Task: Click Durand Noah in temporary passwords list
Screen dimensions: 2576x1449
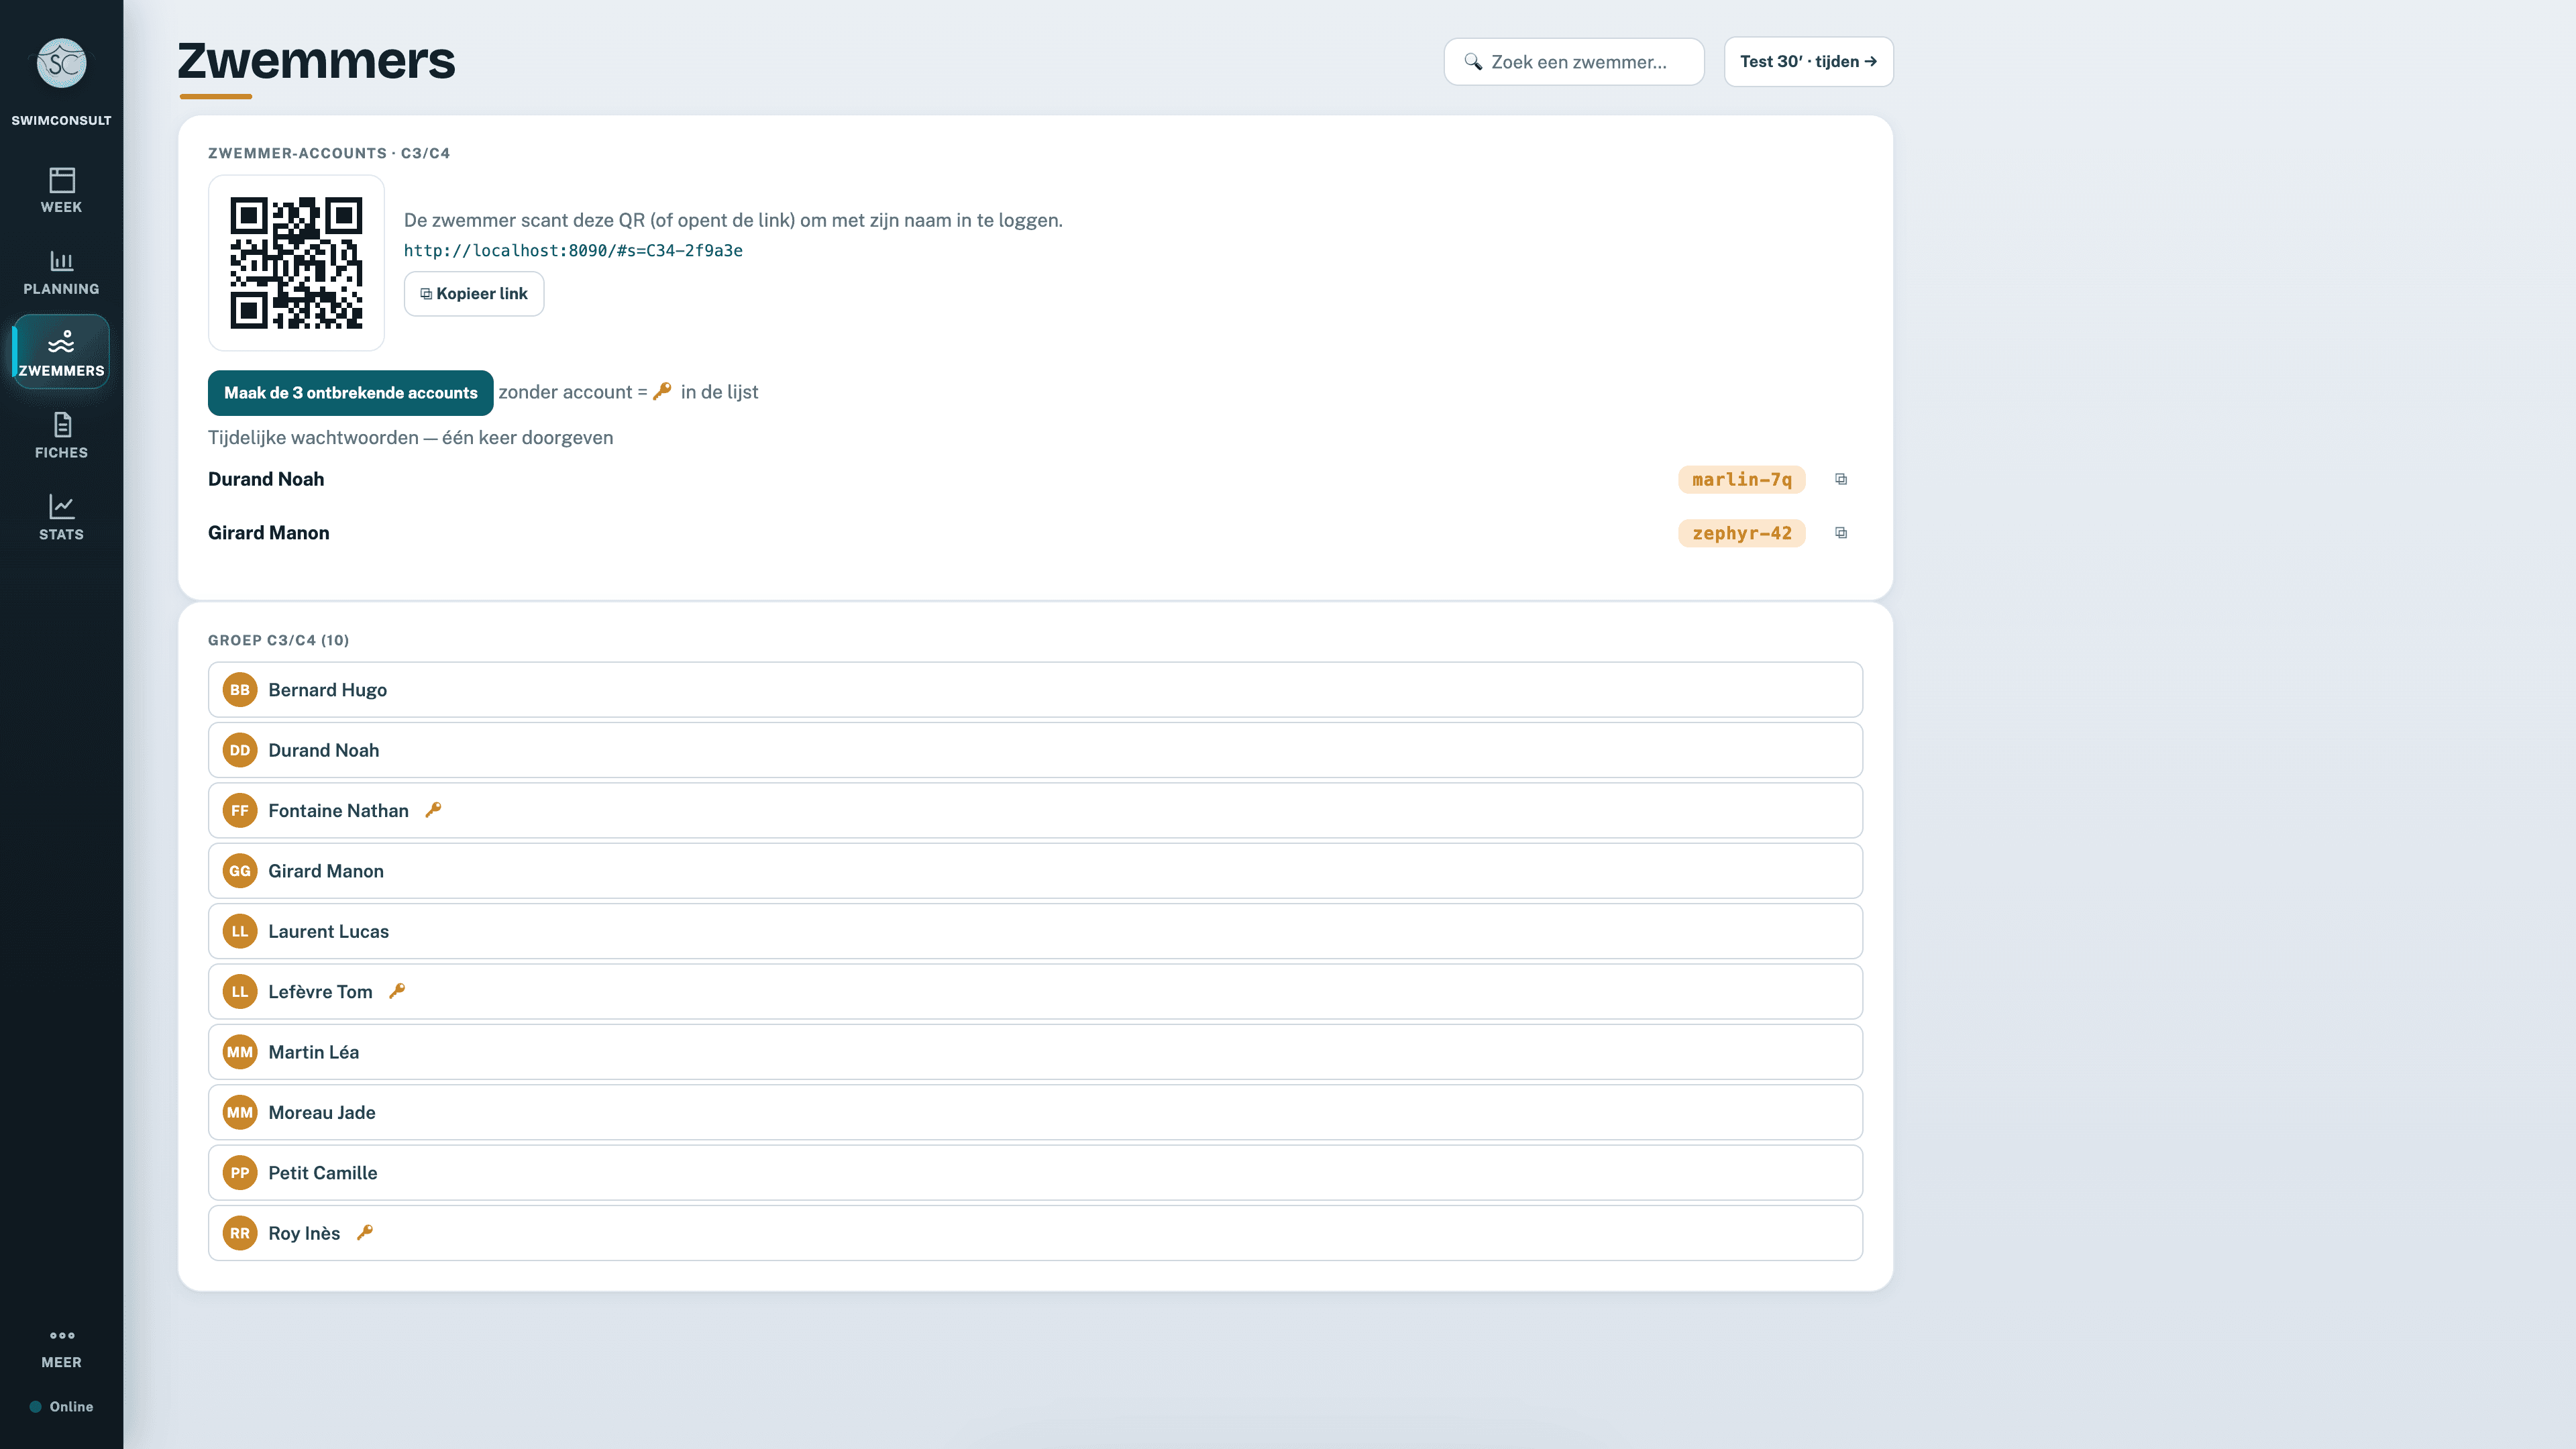Action: [x=266, y=479]
